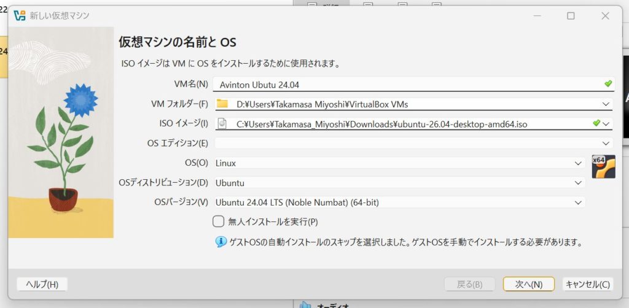Click the 仮想マシンの名前と OS heading
The height and width of the screenshot is (308, 629).
coord(178,42)
